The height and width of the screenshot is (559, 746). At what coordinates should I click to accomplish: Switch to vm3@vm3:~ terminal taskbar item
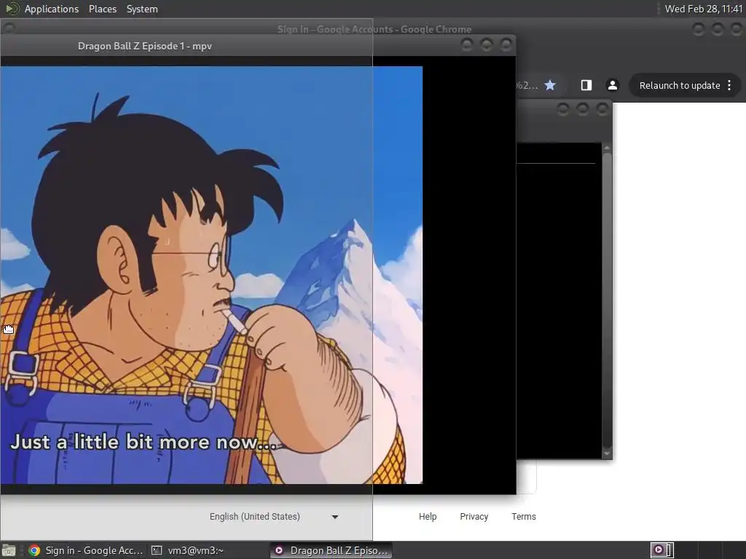pos(188,550)
